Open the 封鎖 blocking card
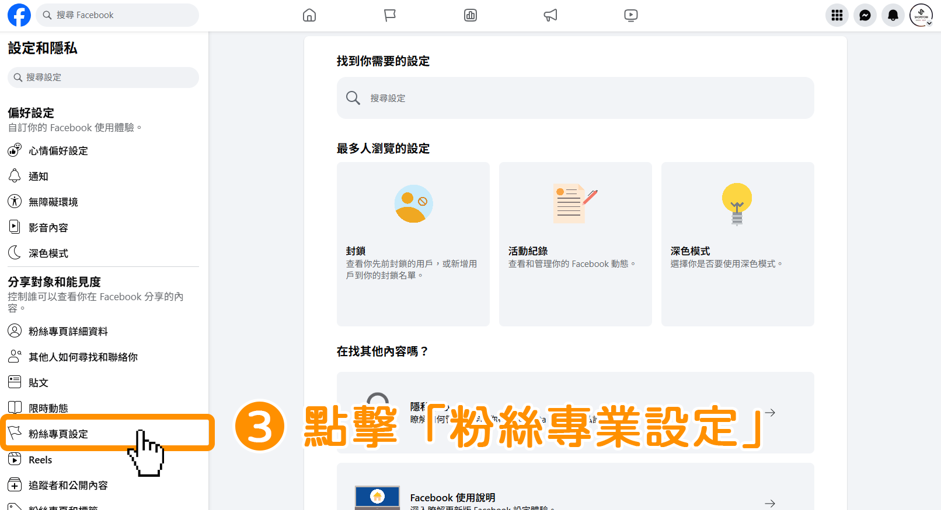The height and width of the screenshot is (510, 941). (413, 244)
